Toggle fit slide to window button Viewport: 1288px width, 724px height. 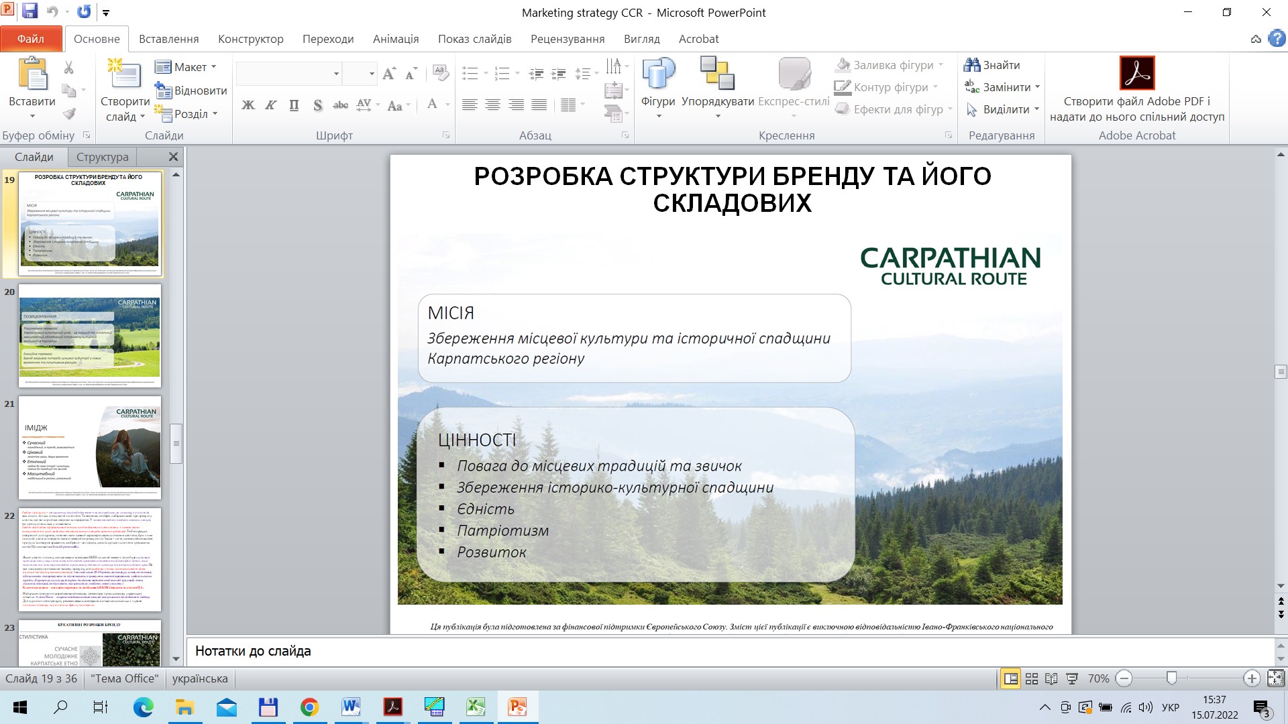1275,678
